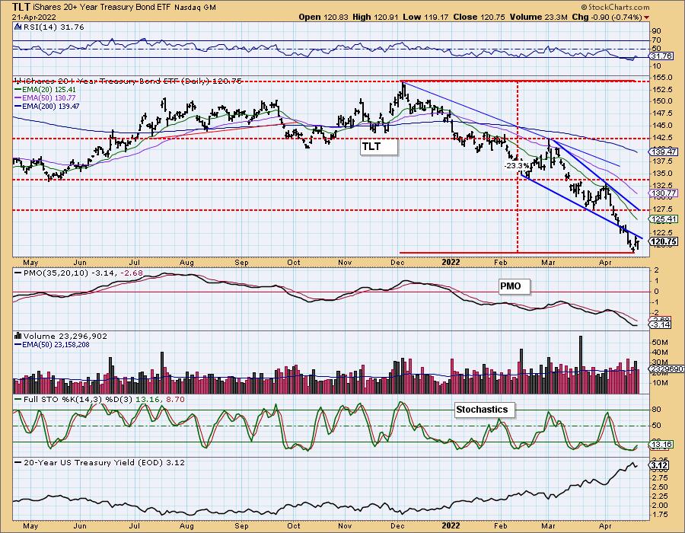The height and width of the screenshot is (533, 685).
Task: Click the Open 120.83 value
Action: point(323,17)
